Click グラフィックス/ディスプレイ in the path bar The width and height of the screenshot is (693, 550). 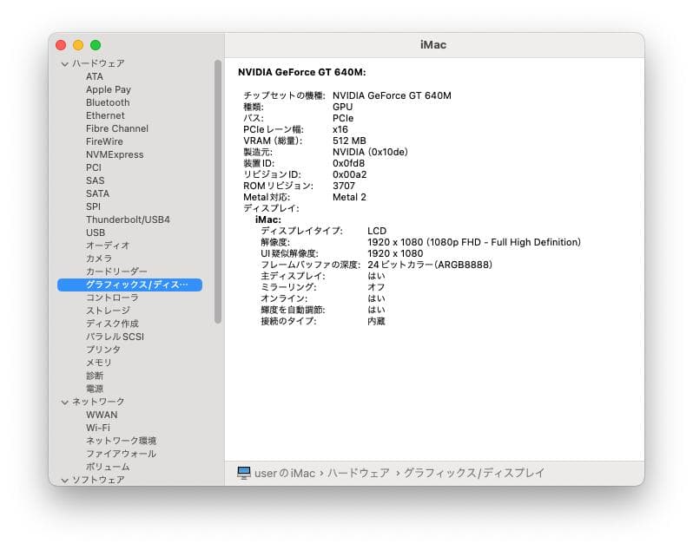coord(474,473)
